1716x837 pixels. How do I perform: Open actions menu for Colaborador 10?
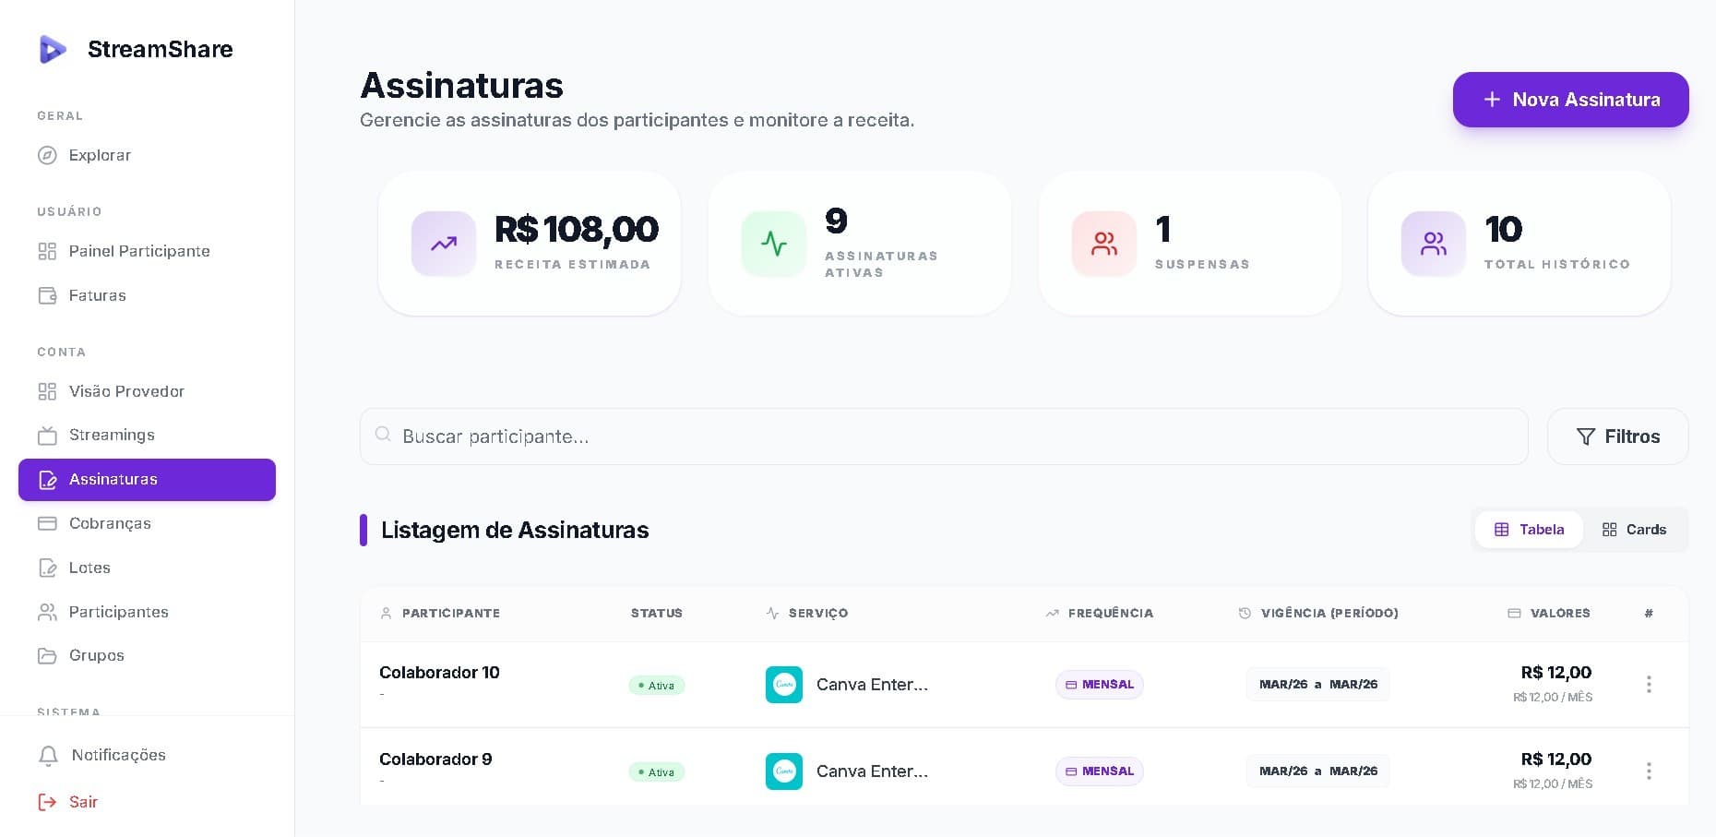click(1649, 684)
